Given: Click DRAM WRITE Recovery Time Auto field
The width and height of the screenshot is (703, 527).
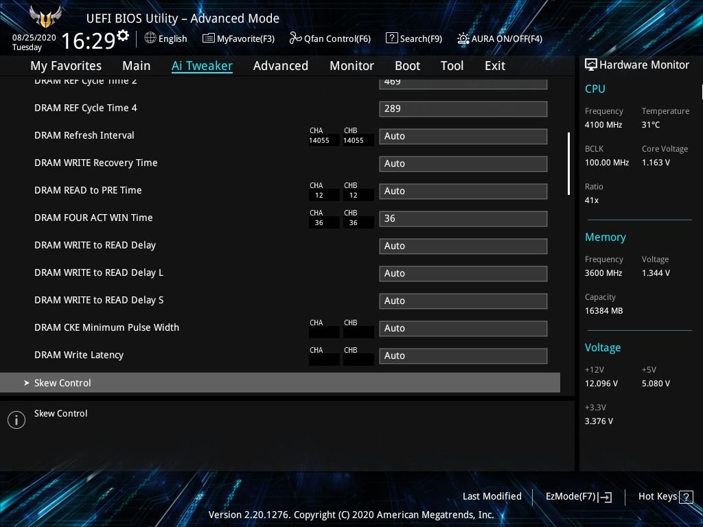Looking at the screenshot, I should [x=463, y=163].
